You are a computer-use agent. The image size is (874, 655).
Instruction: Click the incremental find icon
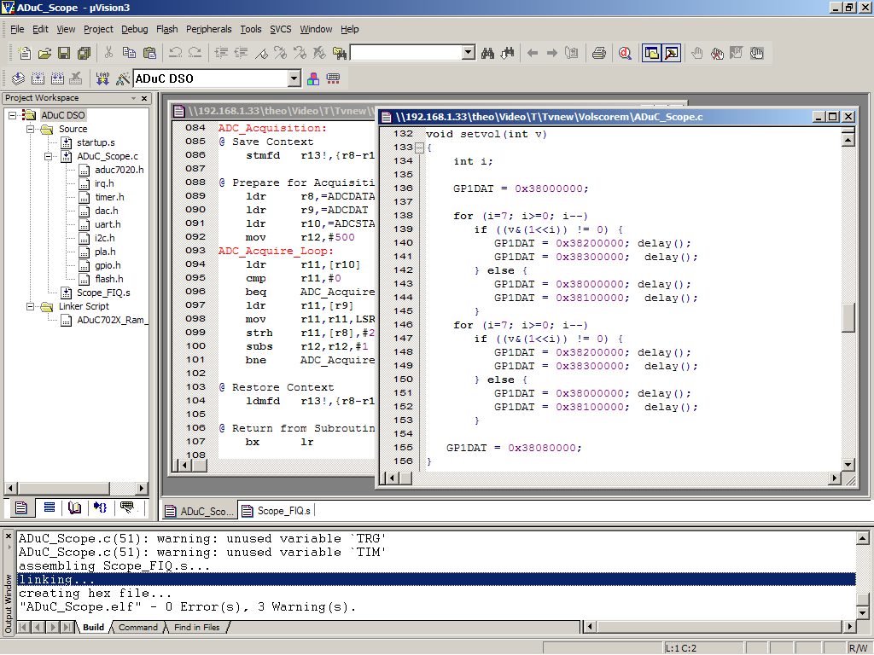[x=507, y=53]
